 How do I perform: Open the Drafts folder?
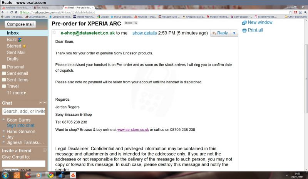12,59
